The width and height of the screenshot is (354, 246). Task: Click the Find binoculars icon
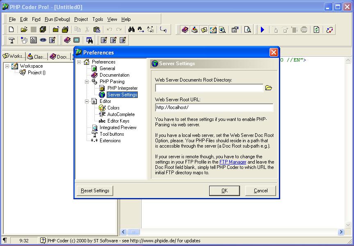point(131,30)
